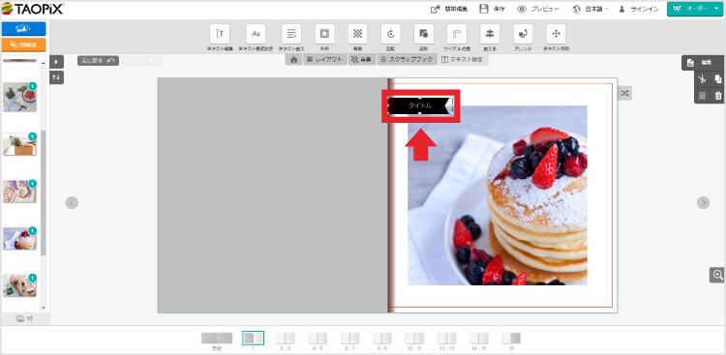This screenshot has width=726, height=355.
Task: Select the pancake photo thumbnail in sidebar
Action: tap(20, 239)
